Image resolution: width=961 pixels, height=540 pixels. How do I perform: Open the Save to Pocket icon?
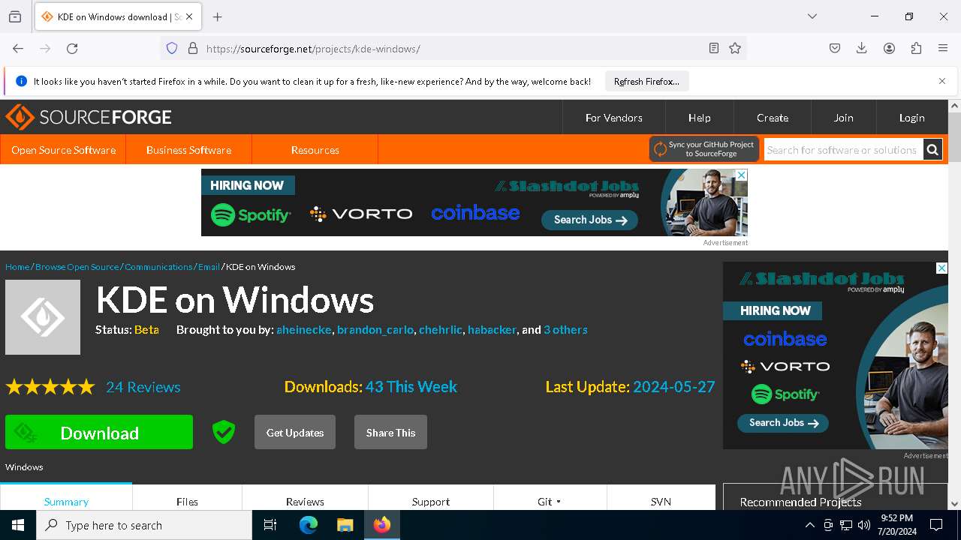(835, 49)
